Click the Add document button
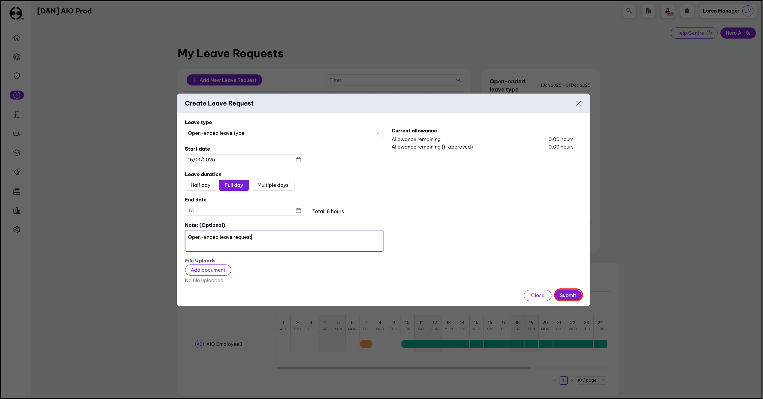 pos(208,270)
